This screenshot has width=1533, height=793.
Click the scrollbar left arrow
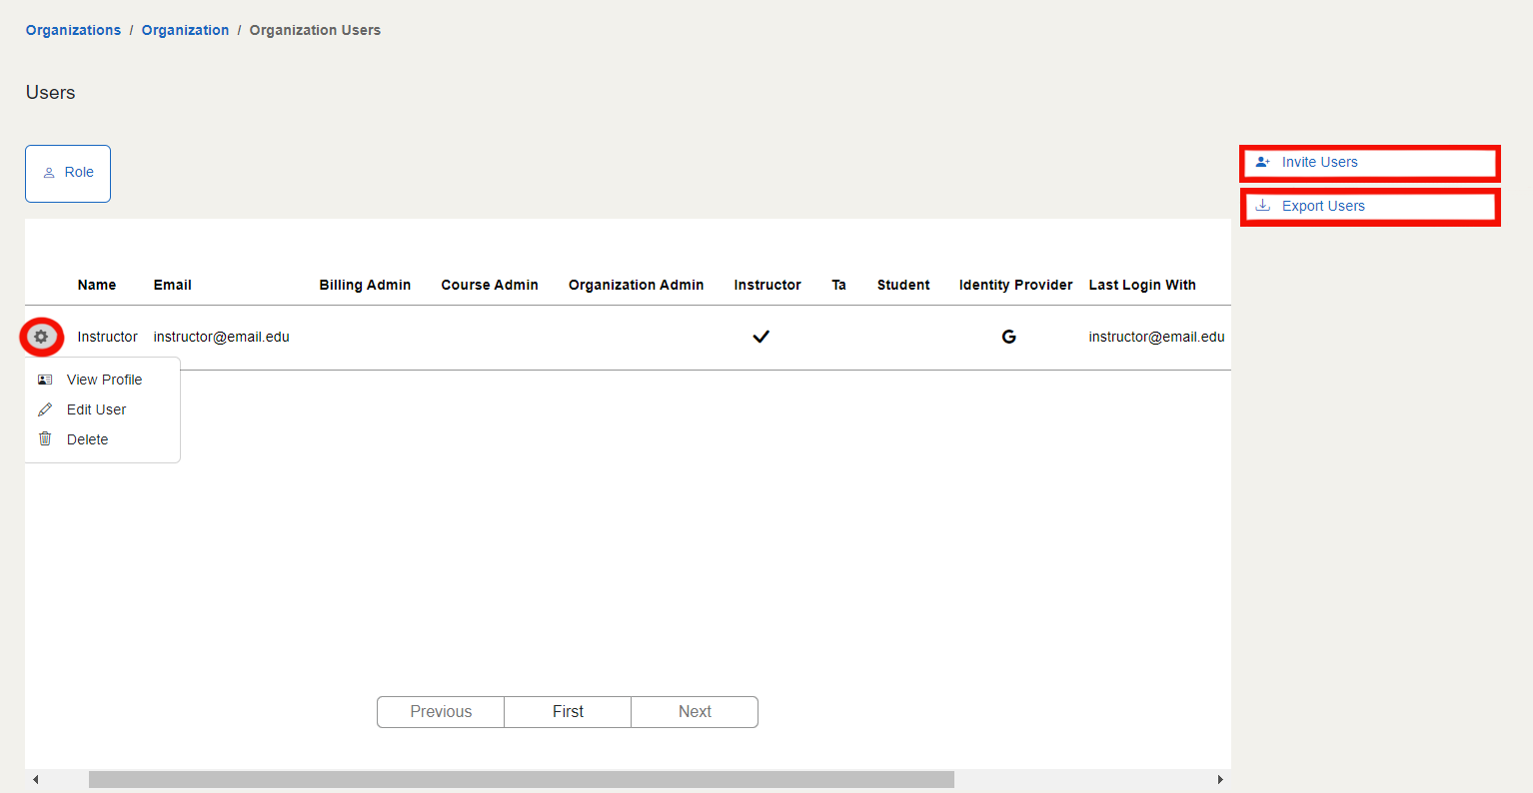click(x=36, y=779)
